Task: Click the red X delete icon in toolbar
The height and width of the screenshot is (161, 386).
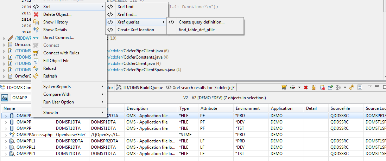Action: (x=306, y=87)
